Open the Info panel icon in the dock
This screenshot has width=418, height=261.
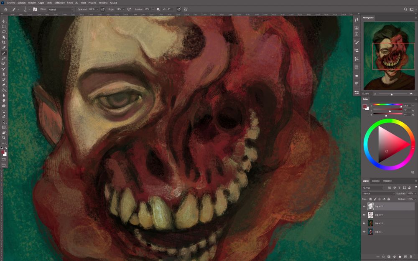357,34
